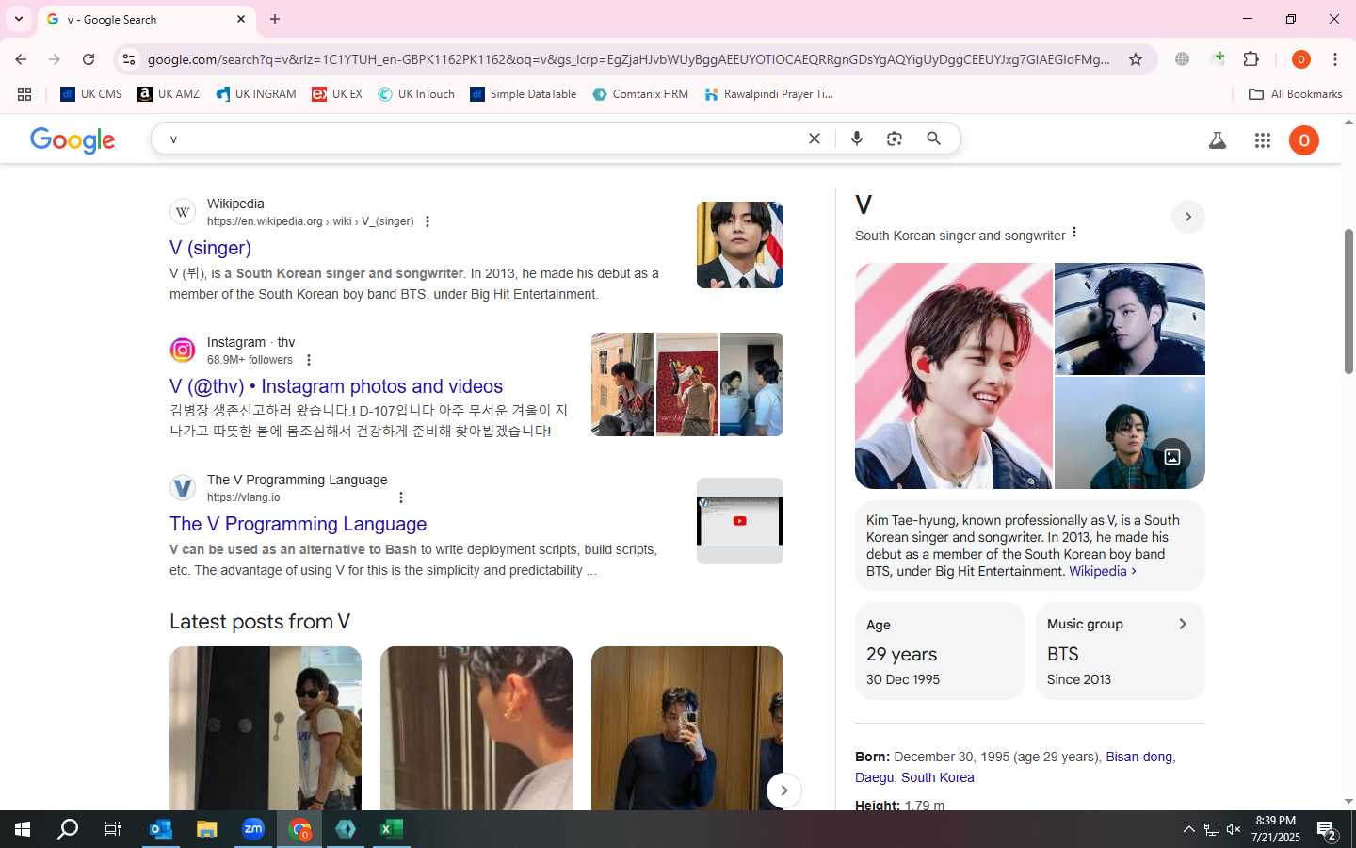
Task: Open Excel from the taskbar
Action: pyautogui.click(x=392, y=829)
